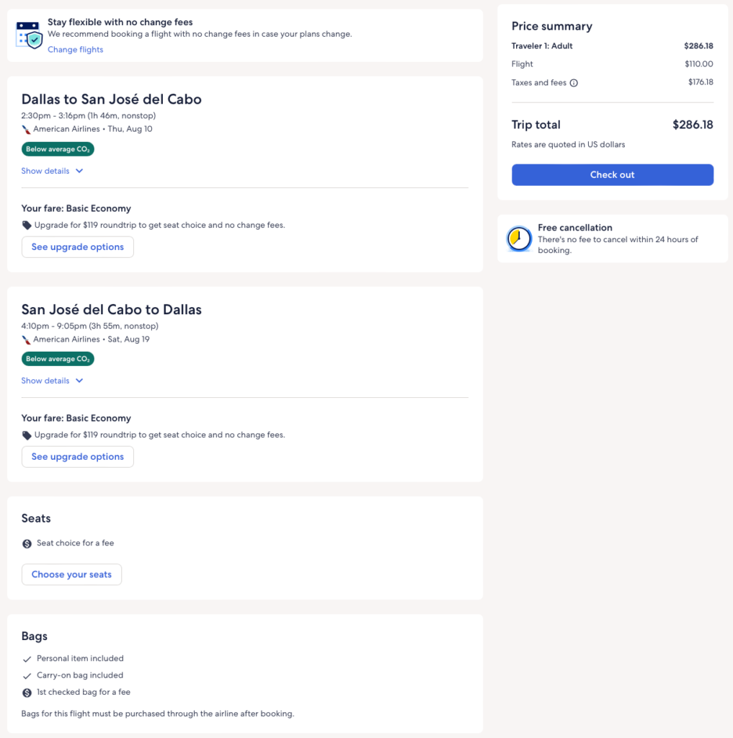Click the free cancellation clock icon

pyautogui.click(x=519, y=239)
